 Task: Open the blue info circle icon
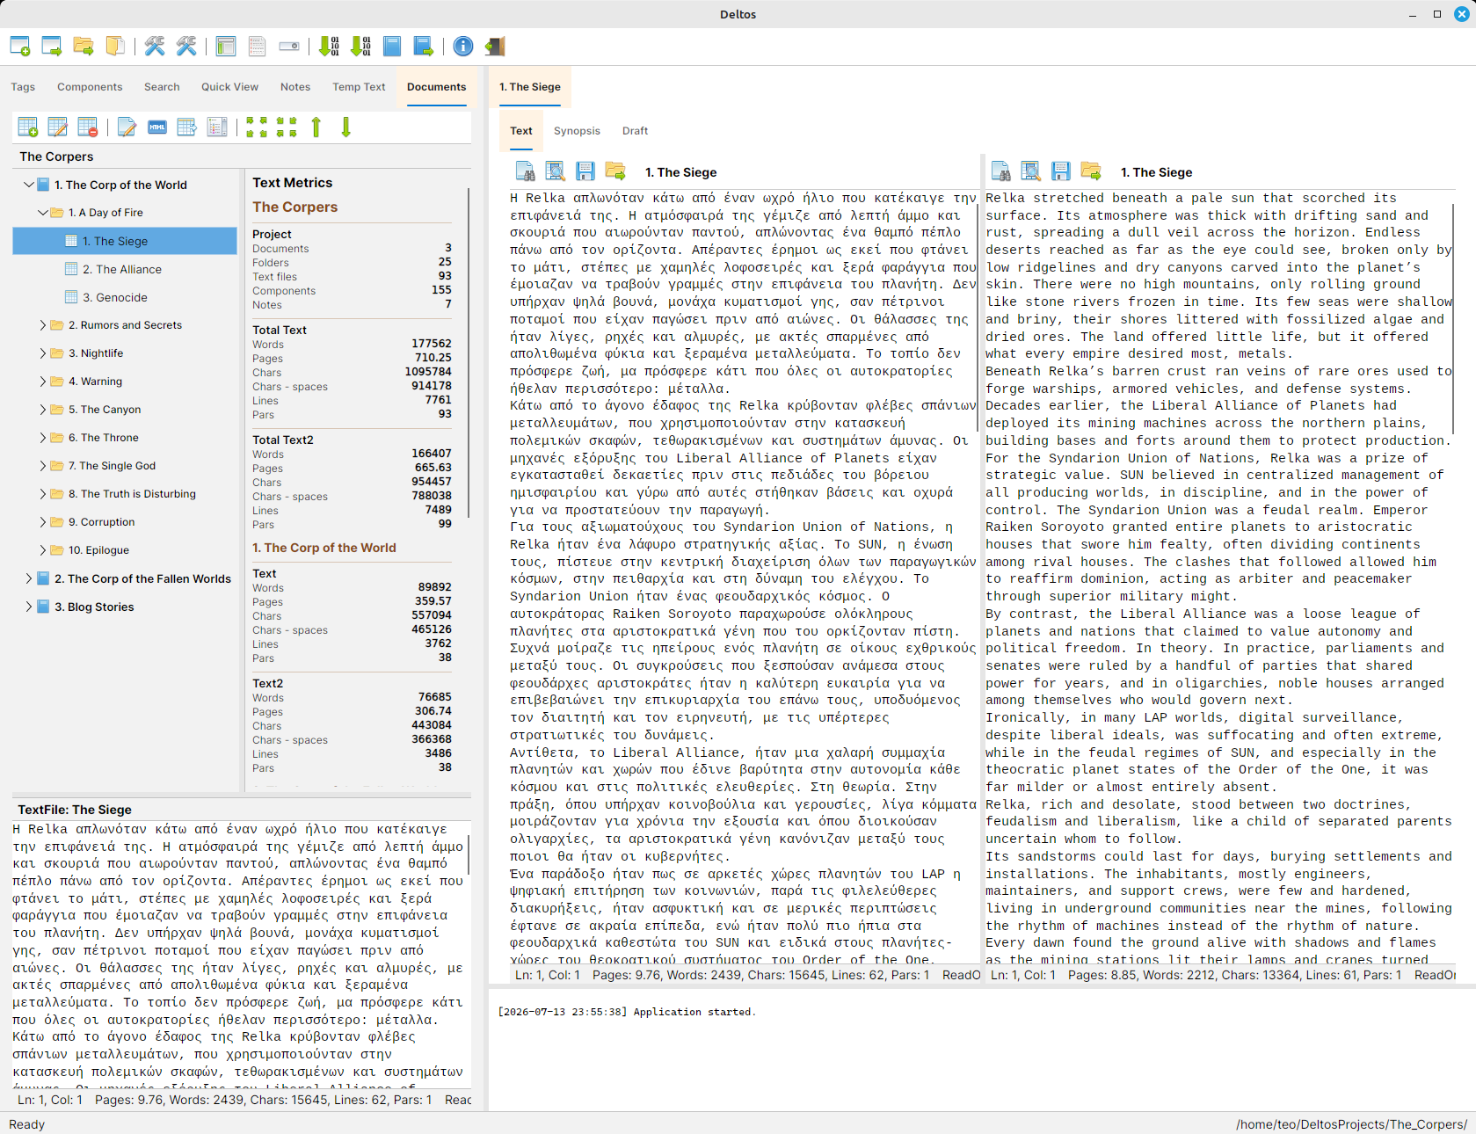click(x=463, y=47)
